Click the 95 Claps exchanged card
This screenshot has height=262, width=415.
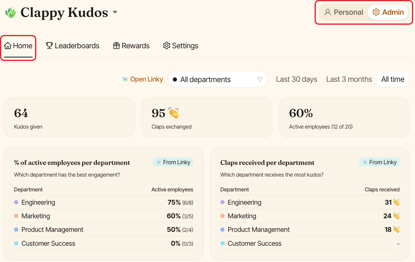click(207, 117)
